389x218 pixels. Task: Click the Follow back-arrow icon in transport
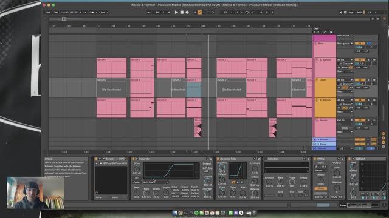(148, 12)
